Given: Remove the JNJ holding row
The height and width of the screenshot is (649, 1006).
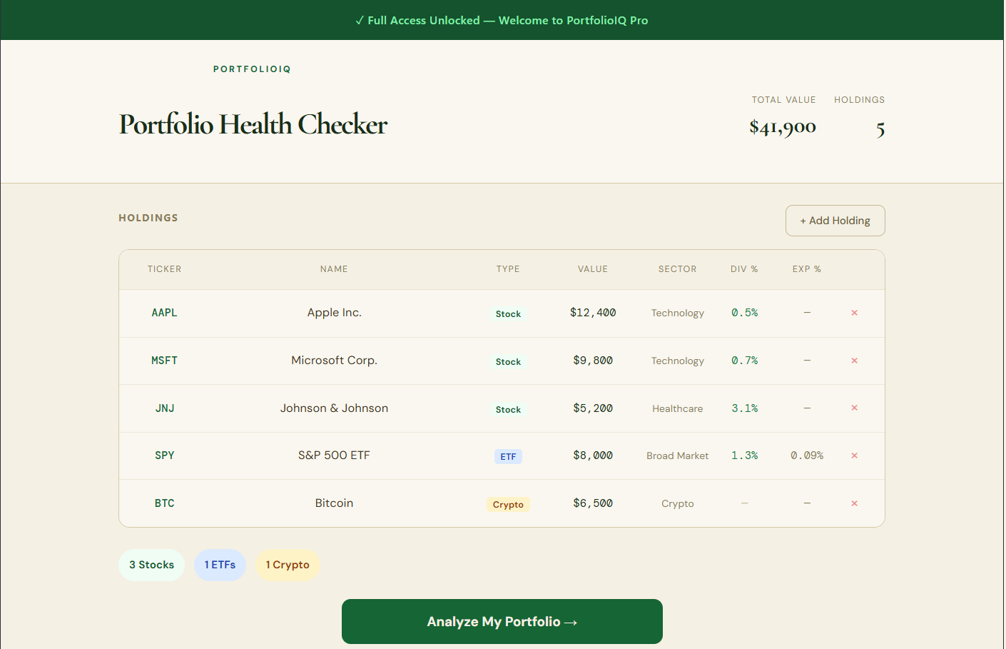Looking at the screenshot, I should point(854,408).
